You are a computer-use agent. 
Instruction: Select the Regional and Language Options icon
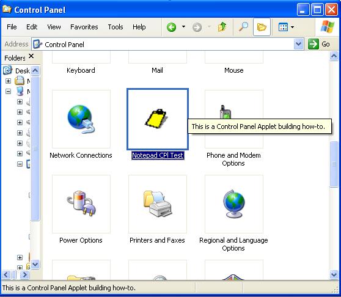click(234, 204)
